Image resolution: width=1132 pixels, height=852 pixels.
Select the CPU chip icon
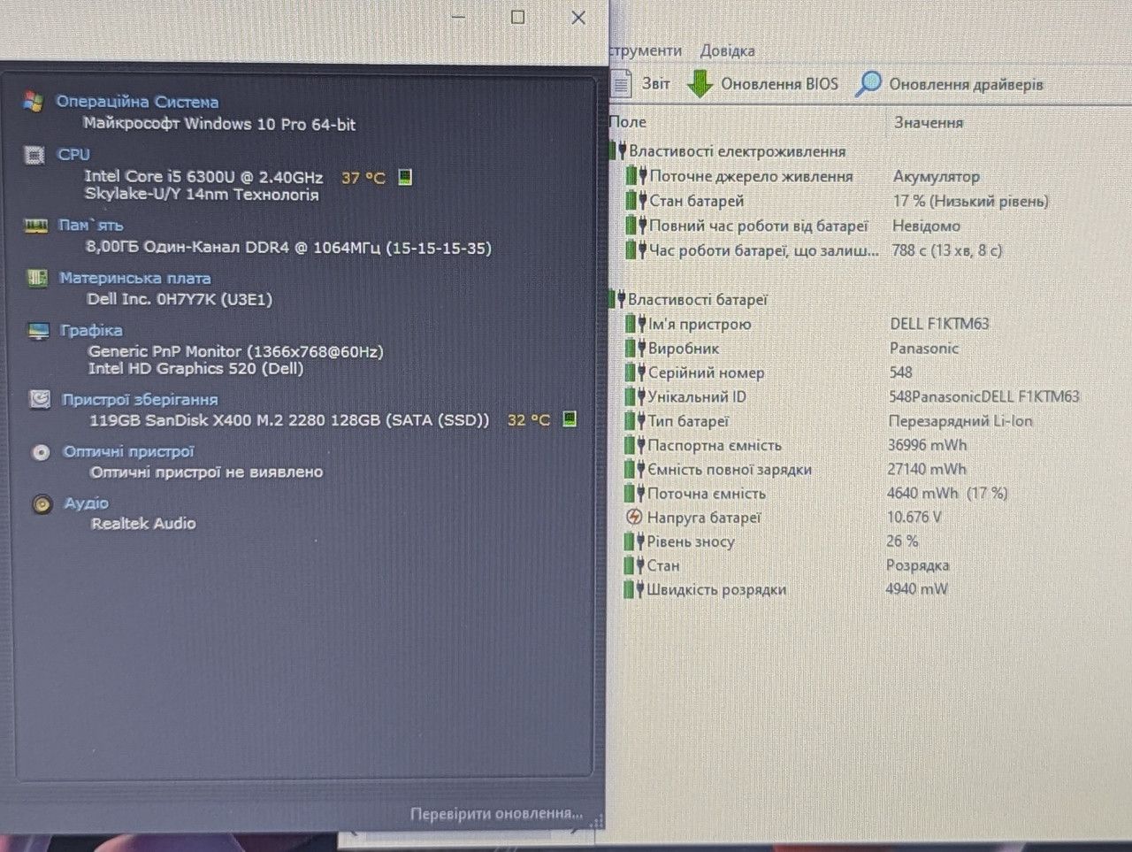[x=34, y=155]
